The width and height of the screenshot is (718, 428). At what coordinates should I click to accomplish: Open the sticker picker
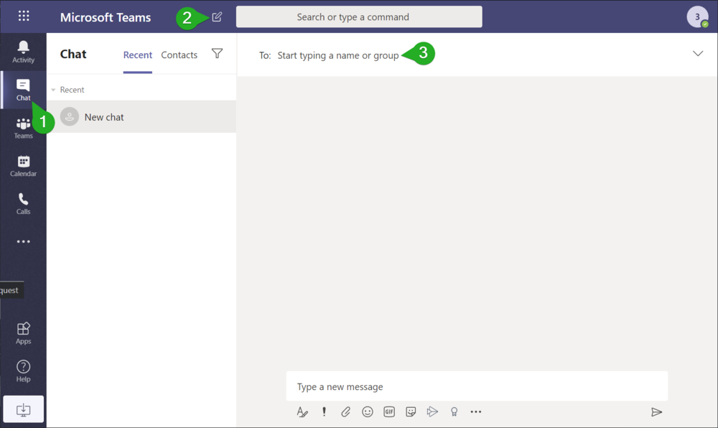point(411,412)
